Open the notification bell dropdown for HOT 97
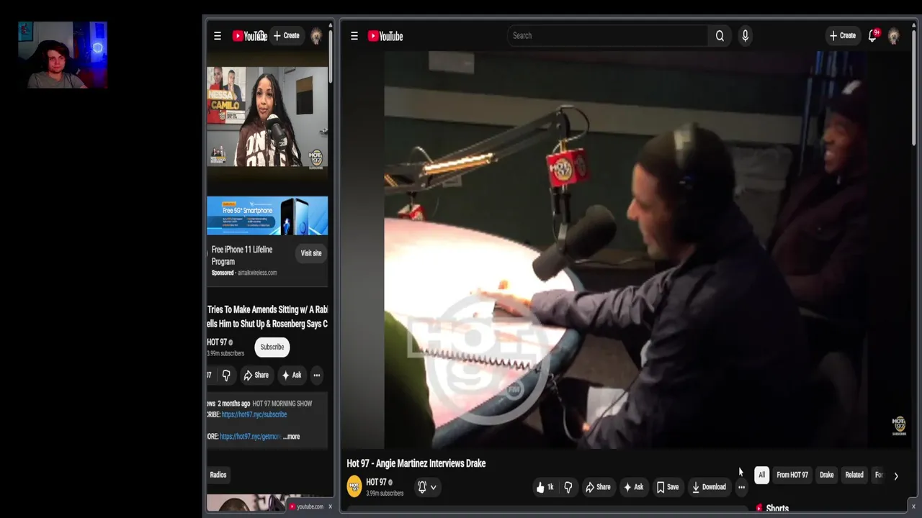Viewport: 922px width, 518px height. coord(427,487)
